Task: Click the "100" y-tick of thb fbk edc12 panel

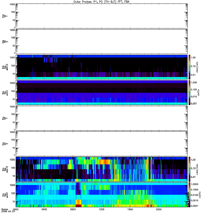Action: tap(13, 66)
